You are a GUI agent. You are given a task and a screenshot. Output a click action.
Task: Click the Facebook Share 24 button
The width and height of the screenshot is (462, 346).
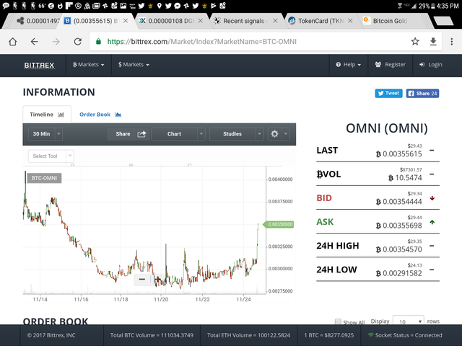click(x=422, y=93)
